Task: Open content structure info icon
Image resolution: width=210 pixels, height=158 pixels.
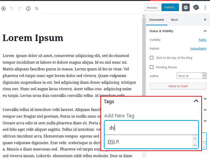Action: pos(28,8)
